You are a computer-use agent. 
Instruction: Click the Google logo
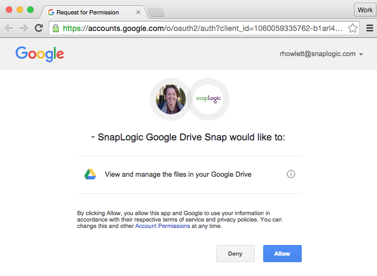pos(40,54)
